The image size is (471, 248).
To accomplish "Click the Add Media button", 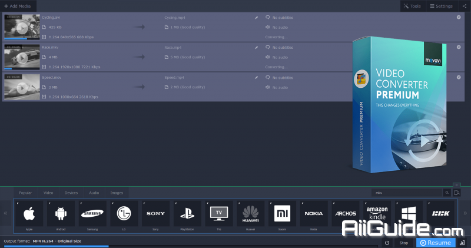I will point(18,6).
